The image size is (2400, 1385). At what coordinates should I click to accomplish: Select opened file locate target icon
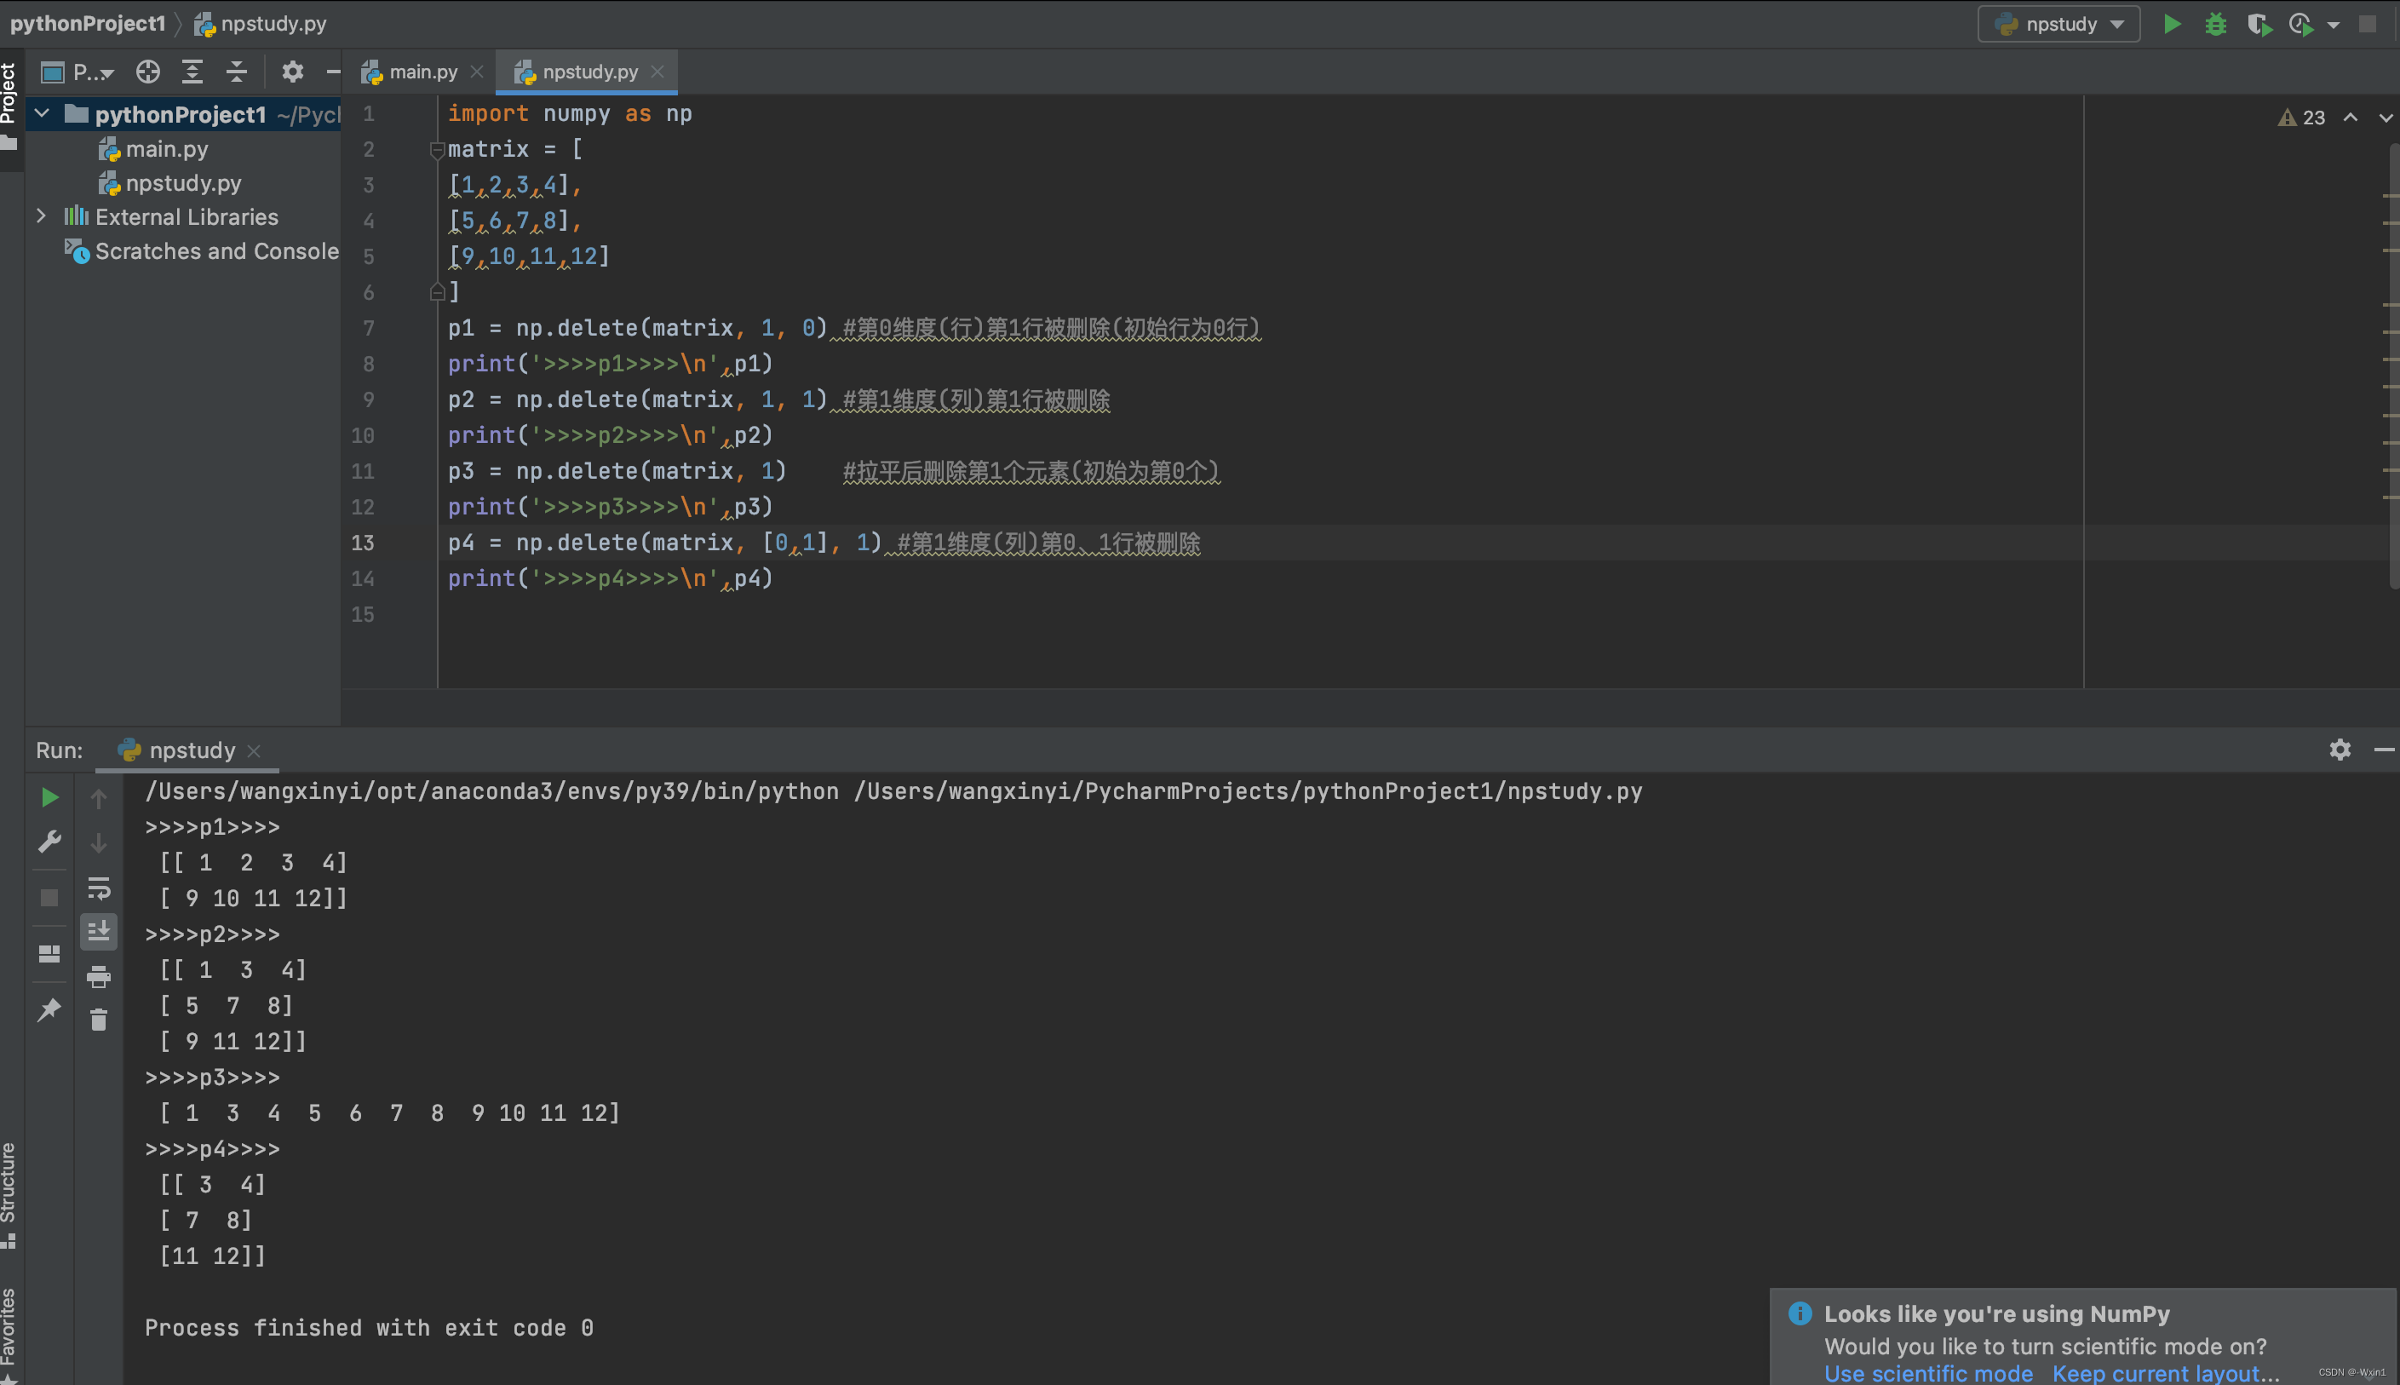(x=147, y=72)
